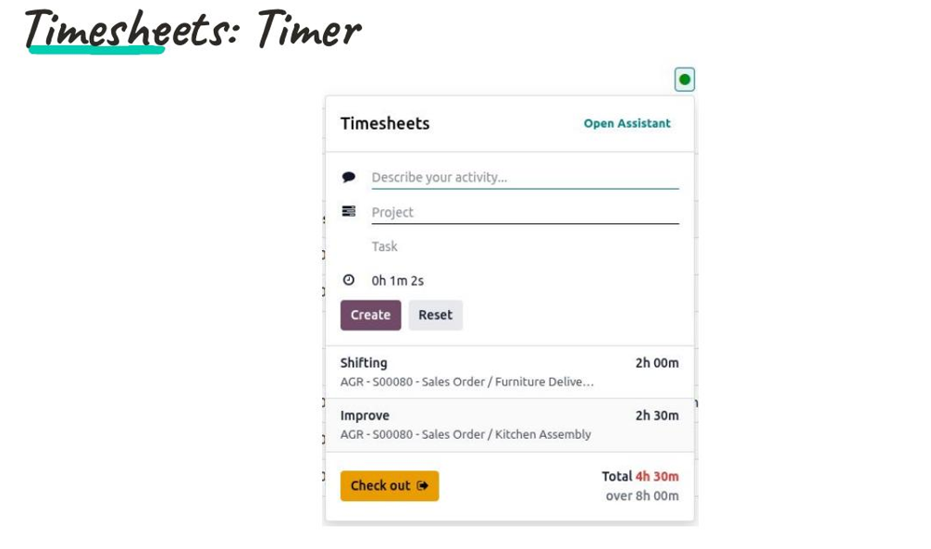Click the exit arrow icon inside Check out
The height and width of the screenshot is (549, 931).
[423, 485]
